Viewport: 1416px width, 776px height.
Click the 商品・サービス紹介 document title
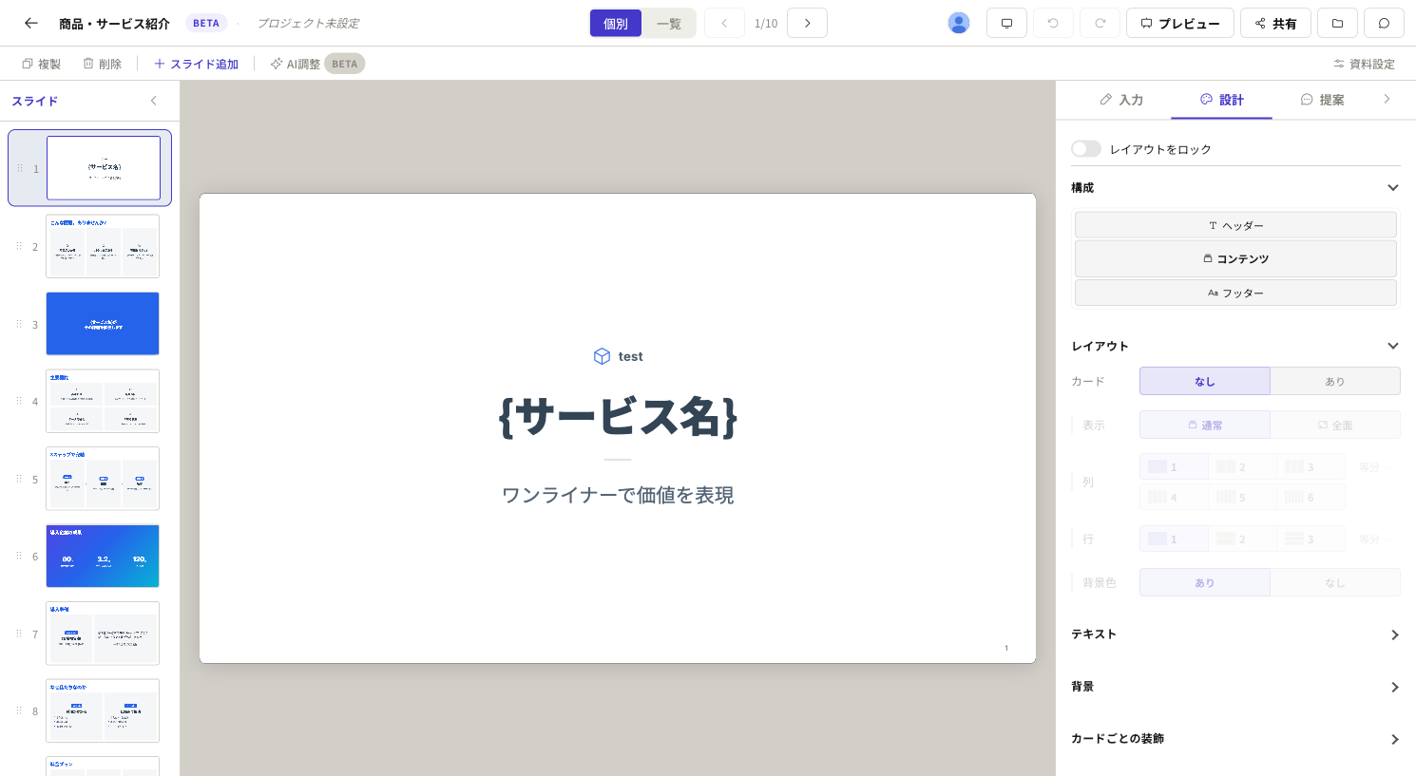(114, 23)
